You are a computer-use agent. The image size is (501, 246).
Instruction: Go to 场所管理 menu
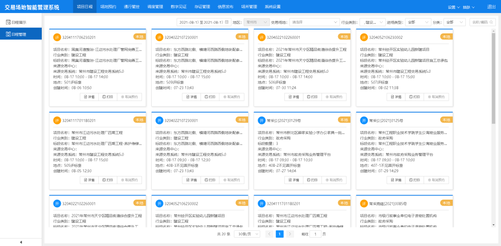249,6
